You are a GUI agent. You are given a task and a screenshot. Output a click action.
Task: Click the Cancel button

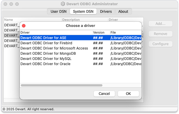coord(104,94)
